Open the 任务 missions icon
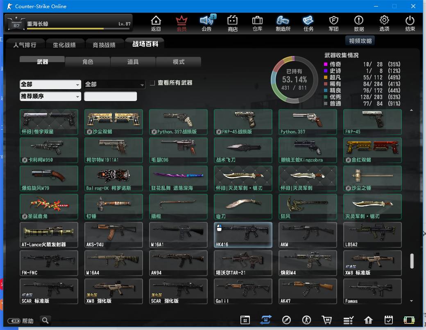Screen dimensions: 426x330 pos(308,23)
